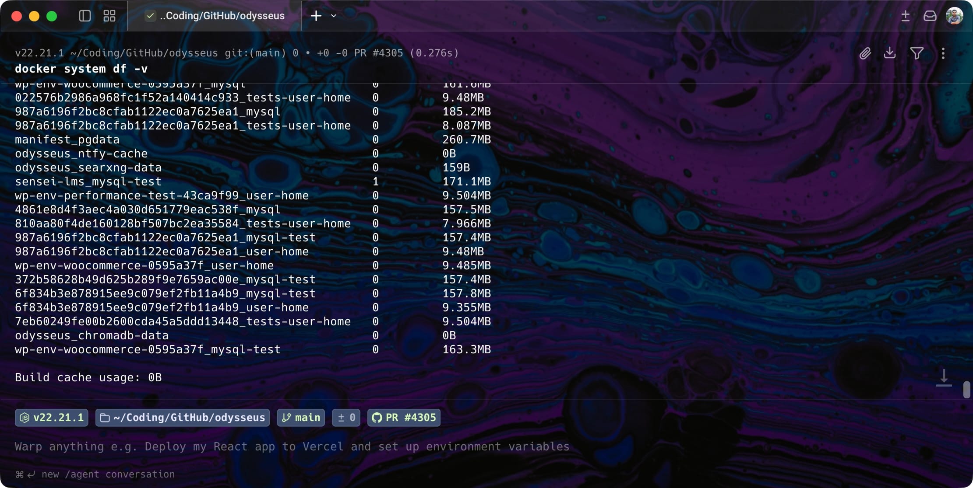Open the PR #4305 GitHub chip
This screenshot has height=488, width=973.
pos(404,418)
